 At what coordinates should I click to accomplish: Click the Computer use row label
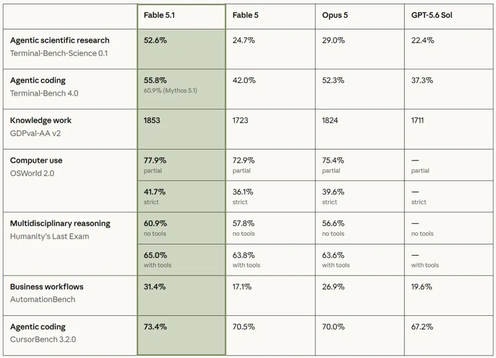tap(36, 160)
